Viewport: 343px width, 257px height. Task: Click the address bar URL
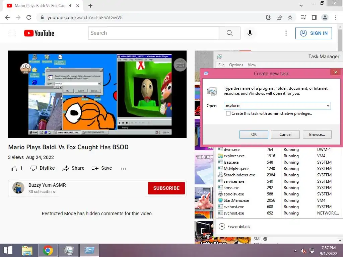(85, 17)
